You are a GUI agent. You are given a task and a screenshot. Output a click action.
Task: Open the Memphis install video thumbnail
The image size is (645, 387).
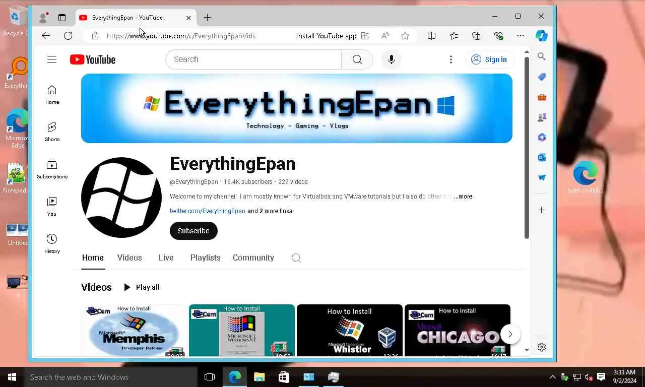point(134,330)
